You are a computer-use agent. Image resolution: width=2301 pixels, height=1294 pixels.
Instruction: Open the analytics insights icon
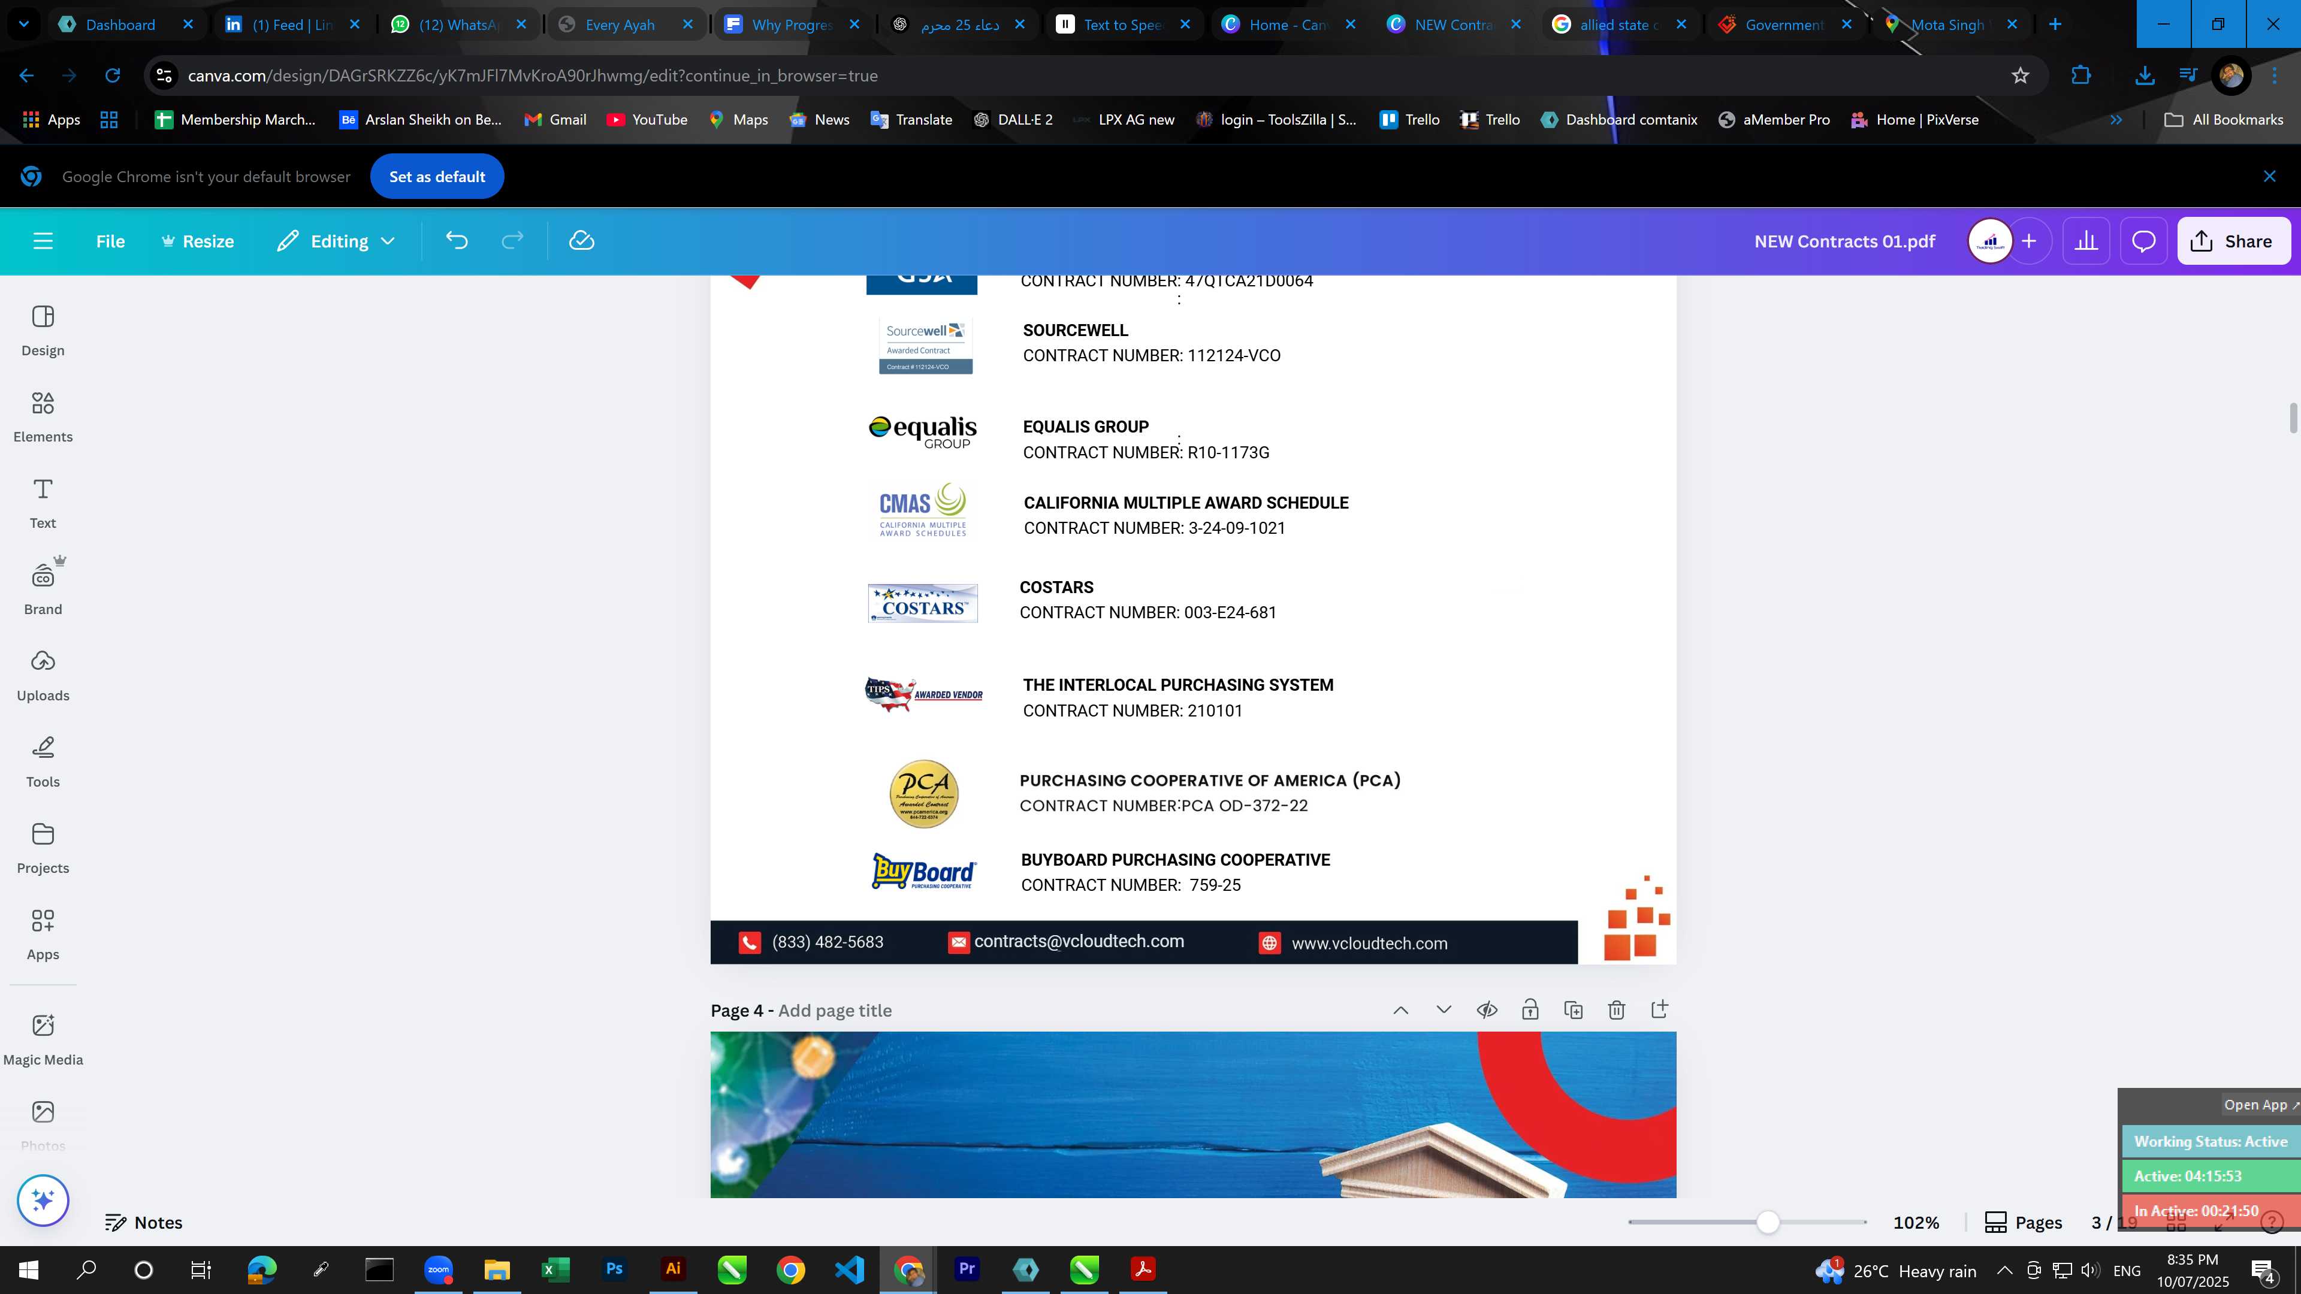point(2086,241)
